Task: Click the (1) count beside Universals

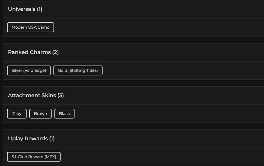Action: 40,9
